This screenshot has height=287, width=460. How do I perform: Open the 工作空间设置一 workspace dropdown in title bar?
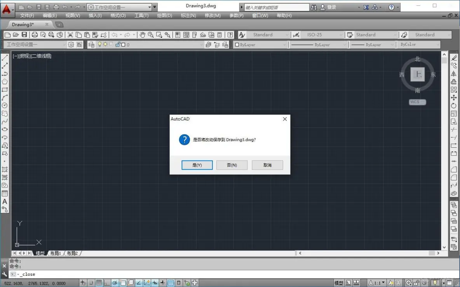click(119, 7)
